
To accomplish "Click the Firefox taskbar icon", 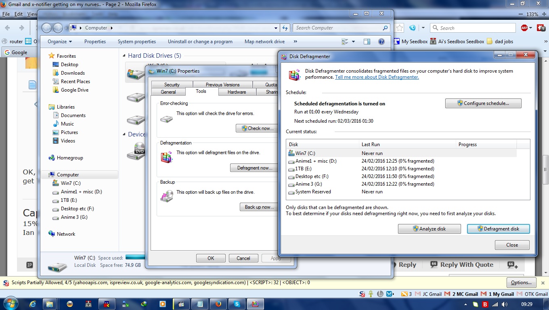I will [218, 304].
